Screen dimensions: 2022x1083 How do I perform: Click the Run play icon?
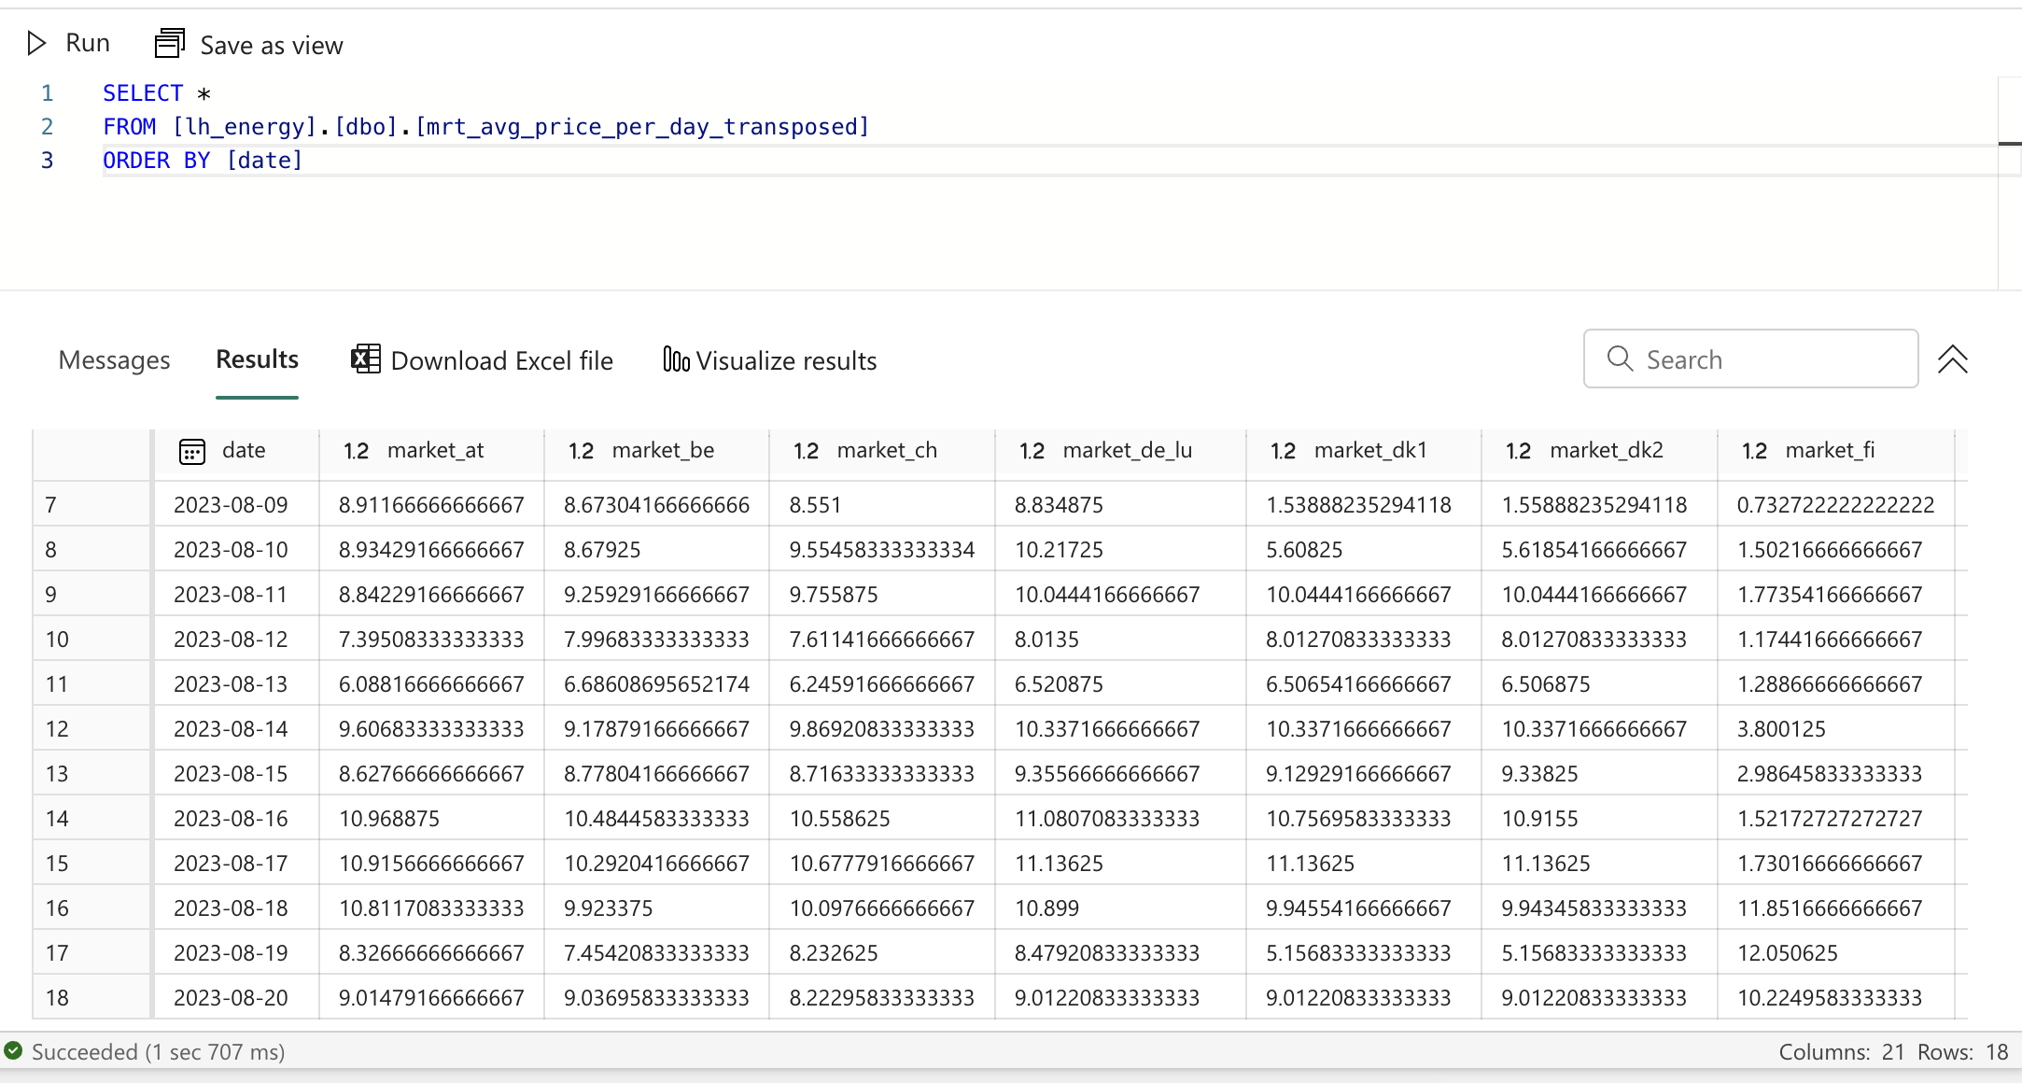tap(35, 42)
